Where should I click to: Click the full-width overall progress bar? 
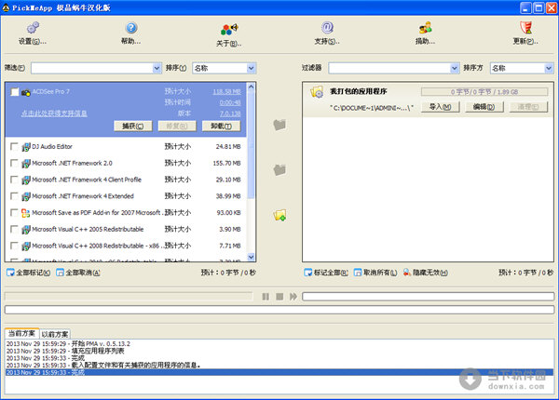(279, 310)
